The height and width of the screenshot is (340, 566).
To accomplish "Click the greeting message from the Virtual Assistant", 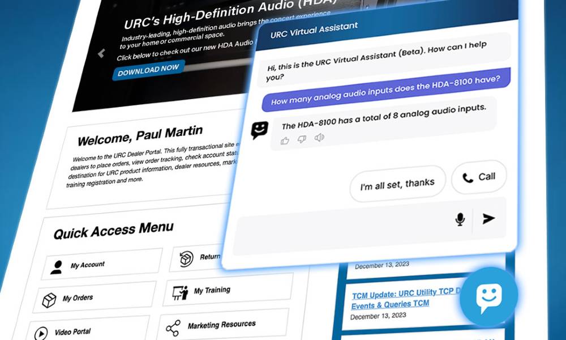I will 384,59.
